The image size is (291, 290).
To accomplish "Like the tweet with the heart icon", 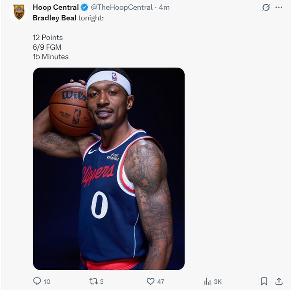I will [150, 281].
